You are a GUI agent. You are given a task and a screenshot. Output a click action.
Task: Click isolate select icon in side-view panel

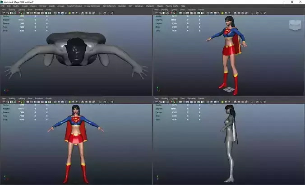252,102
